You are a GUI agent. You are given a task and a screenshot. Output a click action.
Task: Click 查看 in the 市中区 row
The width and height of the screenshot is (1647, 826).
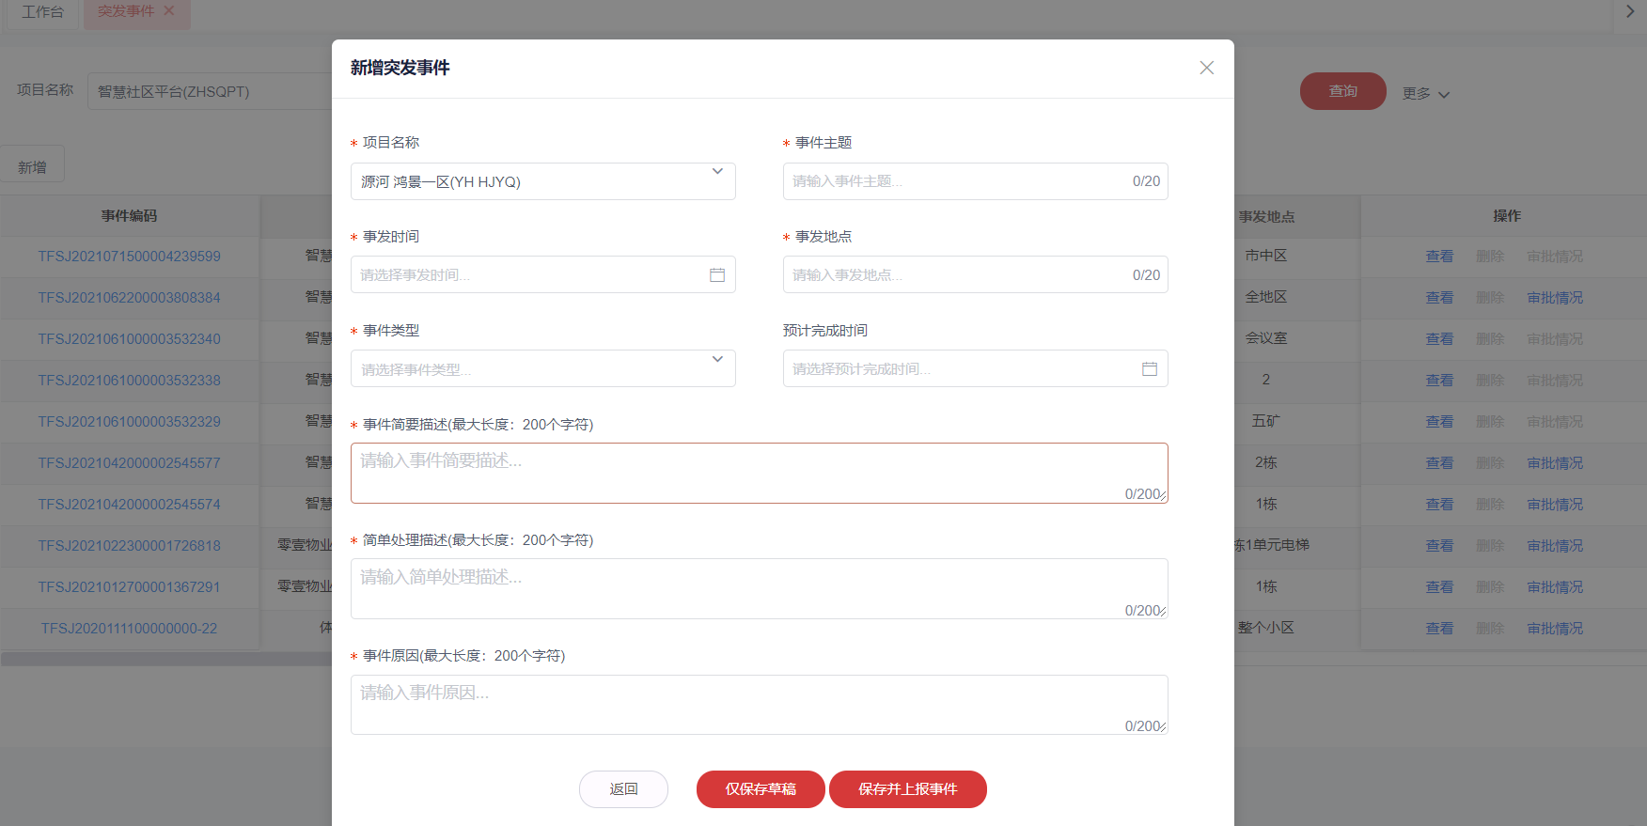click(x=1439, y=257)
